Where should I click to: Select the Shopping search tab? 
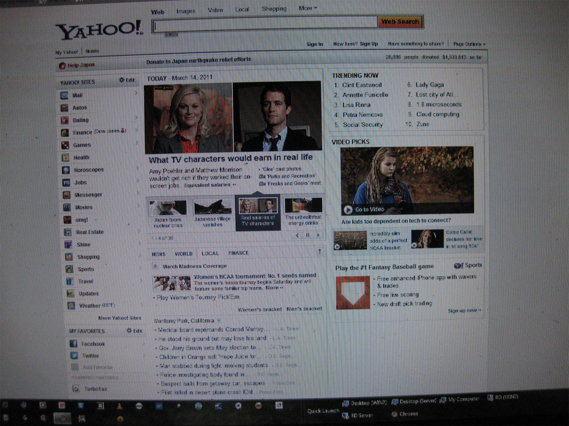(274, 9)
